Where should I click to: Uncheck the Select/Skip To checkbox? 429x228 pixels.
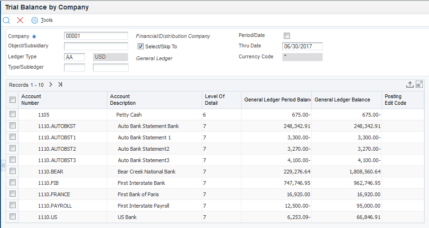coord(140,46)
